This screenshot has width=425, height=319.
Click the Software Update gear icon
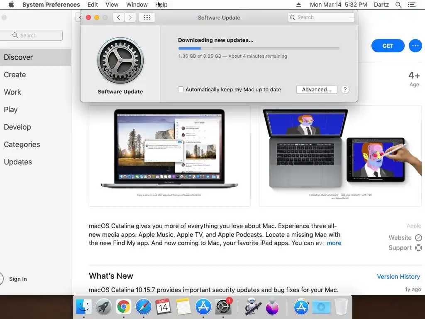tap(120, 61)
